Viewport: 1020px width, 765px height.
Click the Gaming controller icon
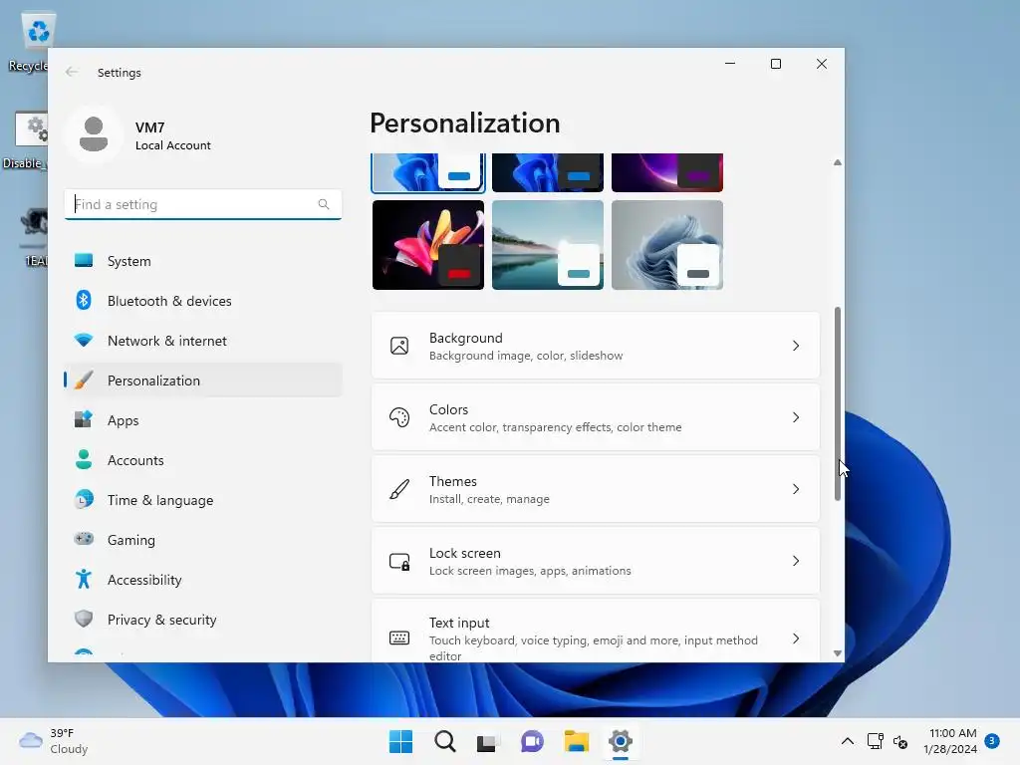pos(84,539)
